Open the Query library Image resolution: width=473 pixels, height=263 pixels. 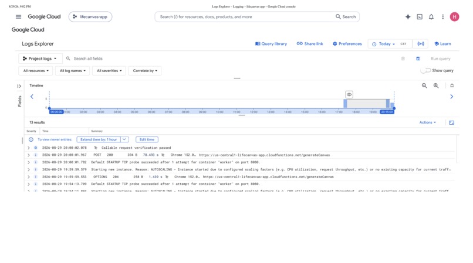click(x=271, y=44)
